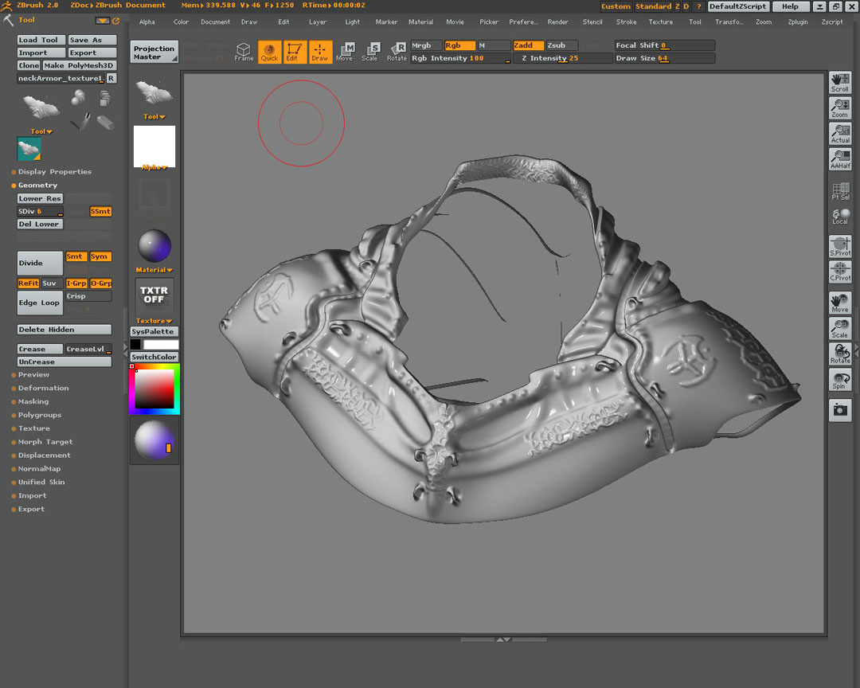860x688 pixels.
Task: Click the Divide button
Action: 40,263
